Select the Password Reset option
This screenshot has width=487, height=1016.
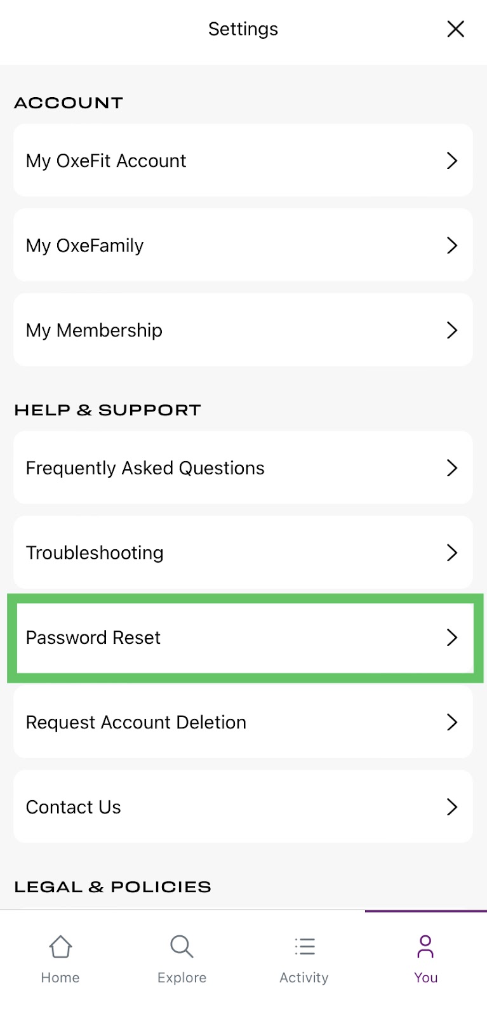[93, 638]
